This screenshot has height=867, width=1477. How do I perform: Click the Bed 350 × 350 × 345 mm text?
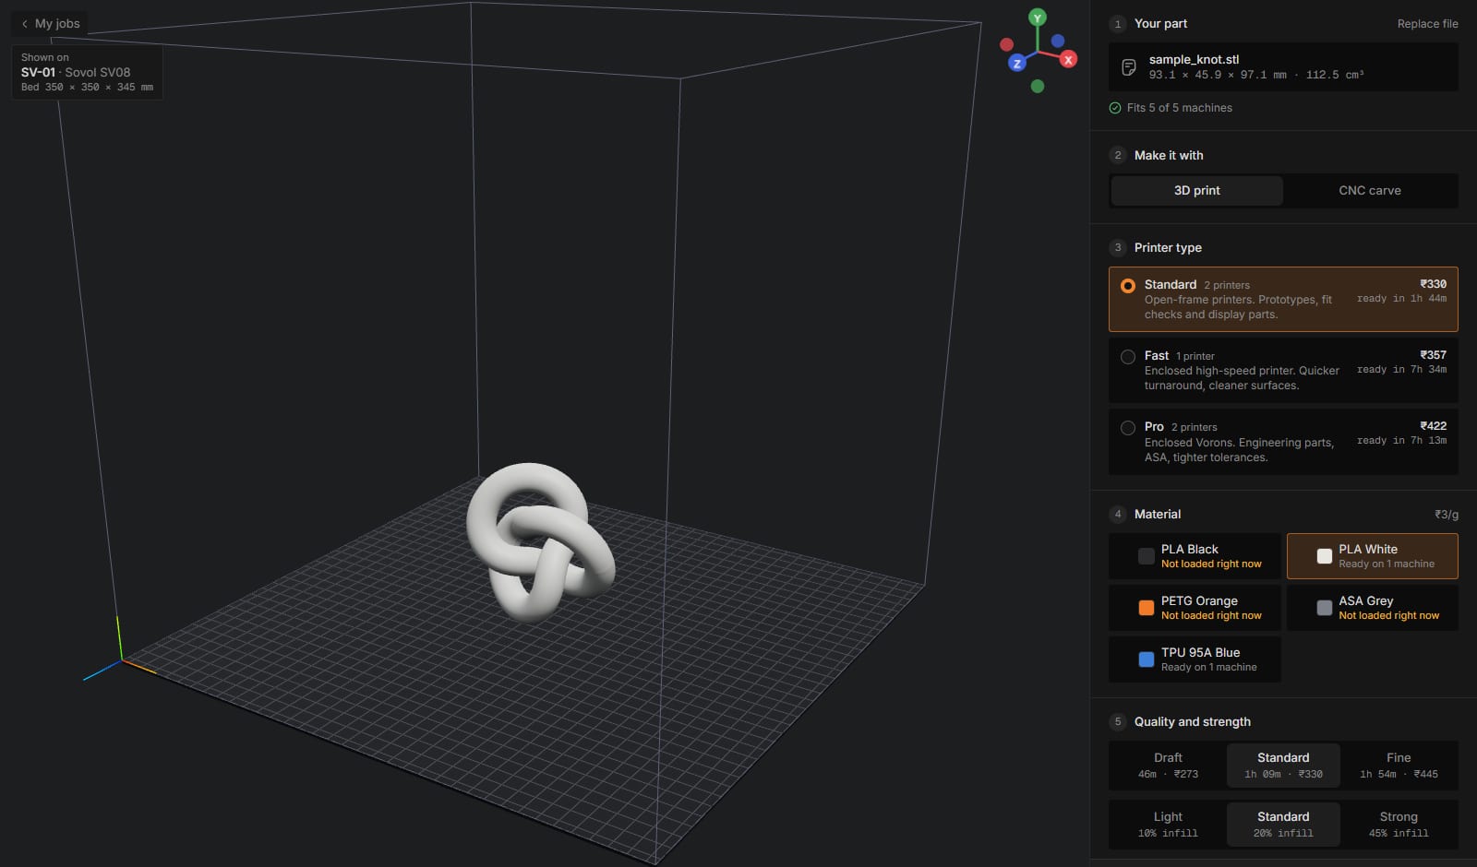(87, 88)
